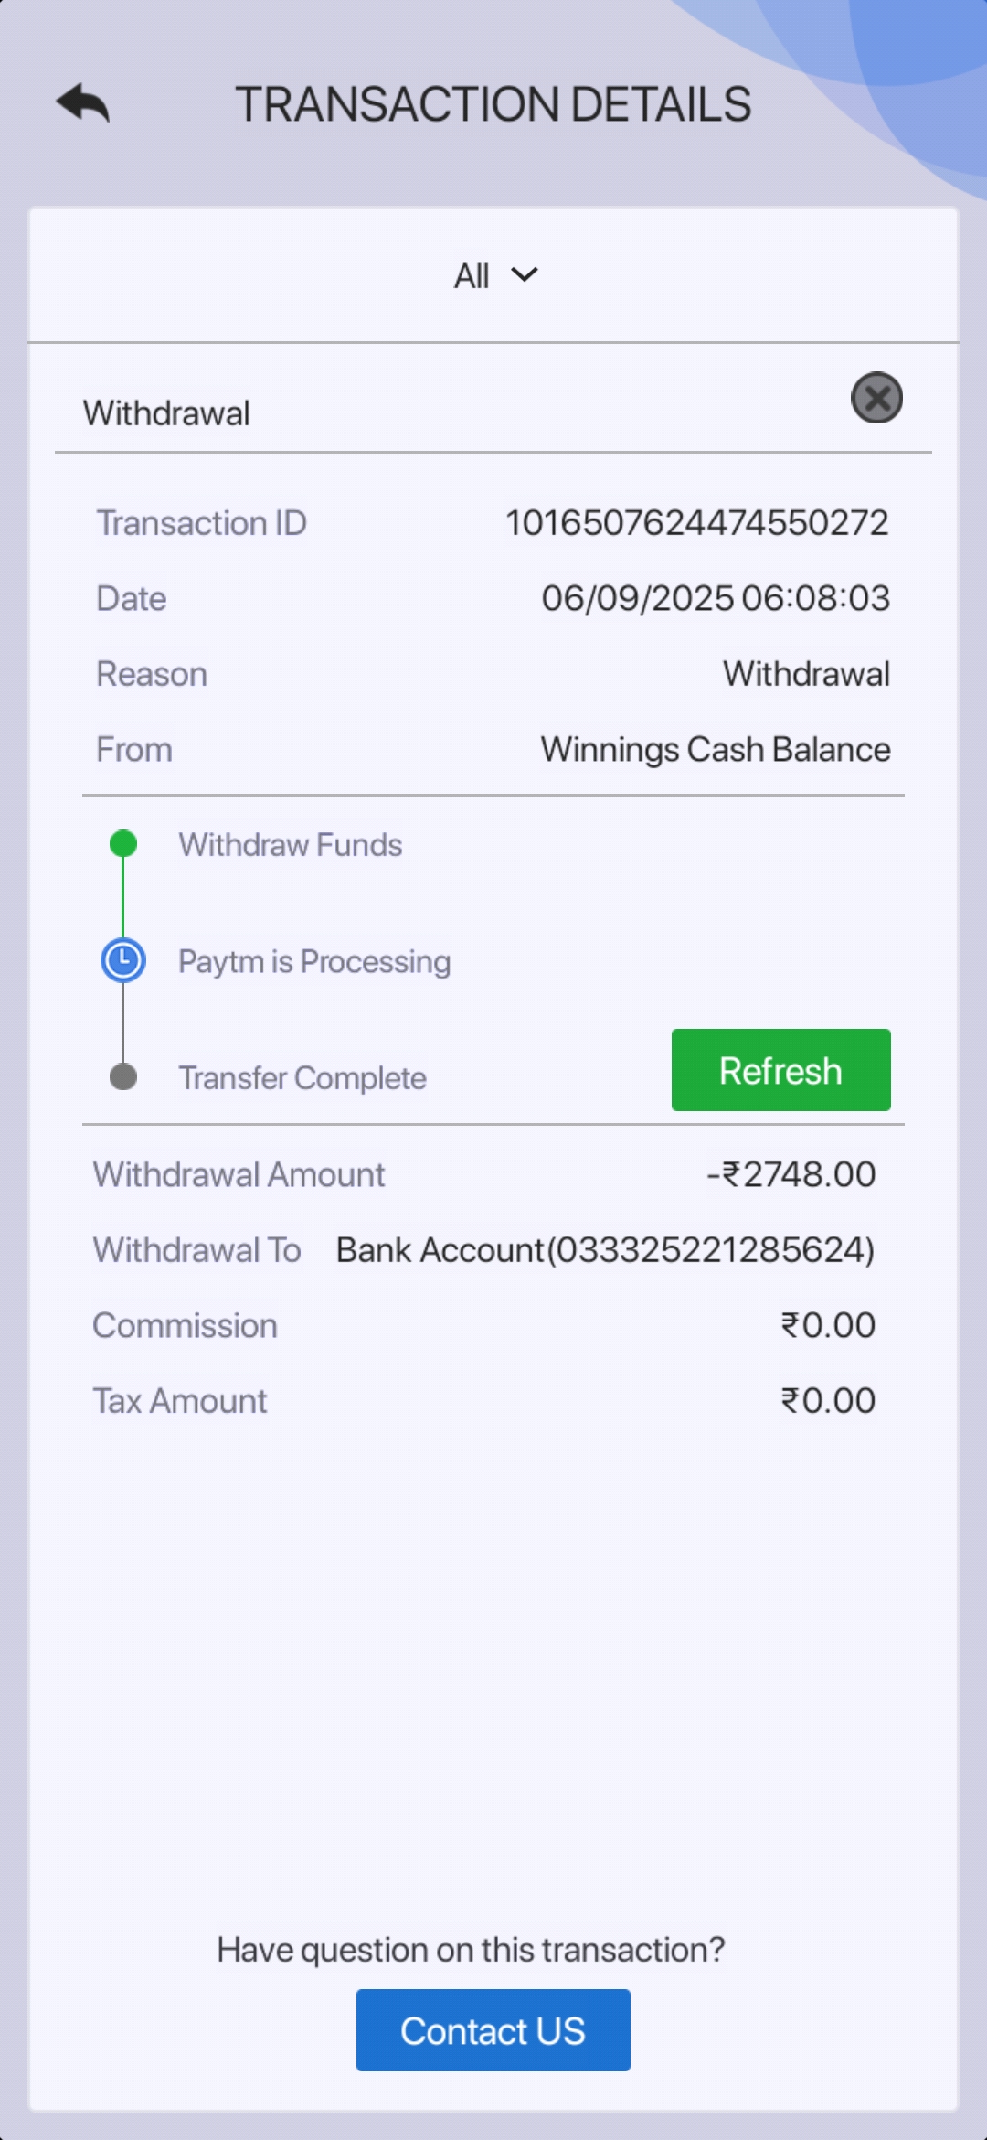
Task: Select the Withdrawal section heading
Action: pyautogui.click(x=166, y=413)
